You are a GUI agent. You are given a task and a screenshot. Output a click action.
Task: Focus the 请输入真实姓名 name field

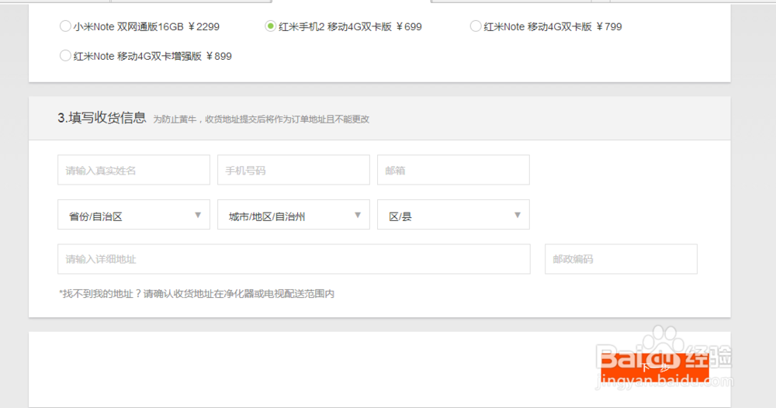pyautogui.click(x=133, y=170)
